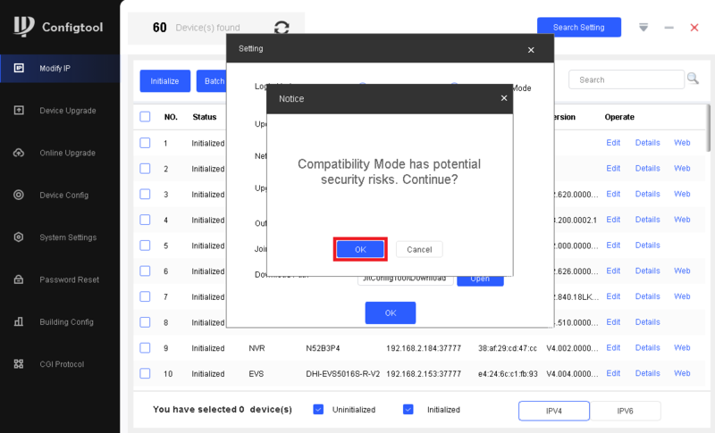
Task: Open the Device Upgrade sidebar icon
Action: [x=19, y=110]
